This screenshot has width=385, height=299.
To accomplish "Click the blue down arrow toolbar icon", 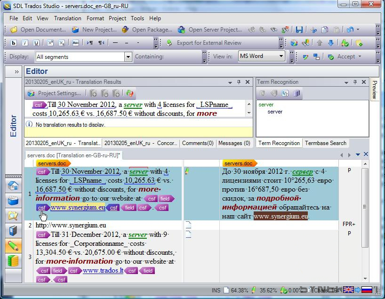I will 331,43.
